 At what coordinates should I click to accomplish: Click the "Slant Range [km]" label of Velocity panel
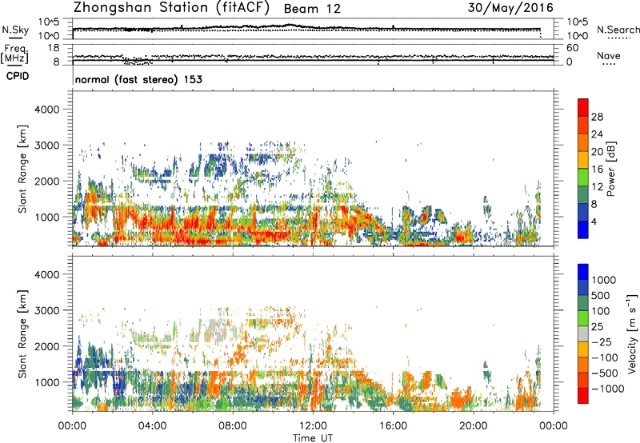pos(22,334)
